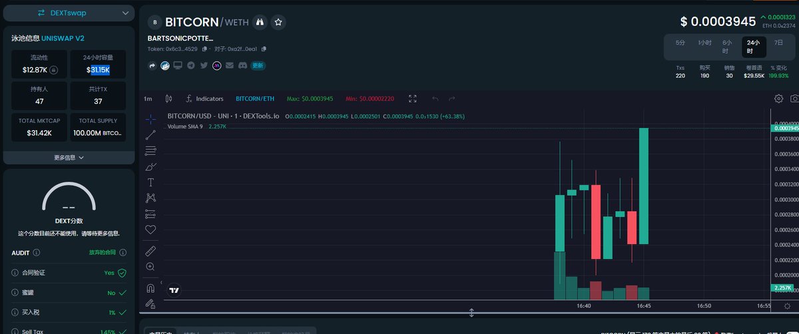Click the pool name UNISWAP V2
799x334 pixels.
click(x=63, y=39)
